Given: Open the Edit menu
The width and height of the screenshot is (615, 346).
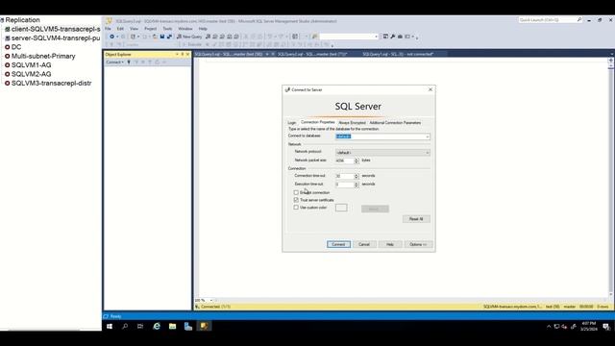Looking at the screenshot, I should (x=120, y=29).
